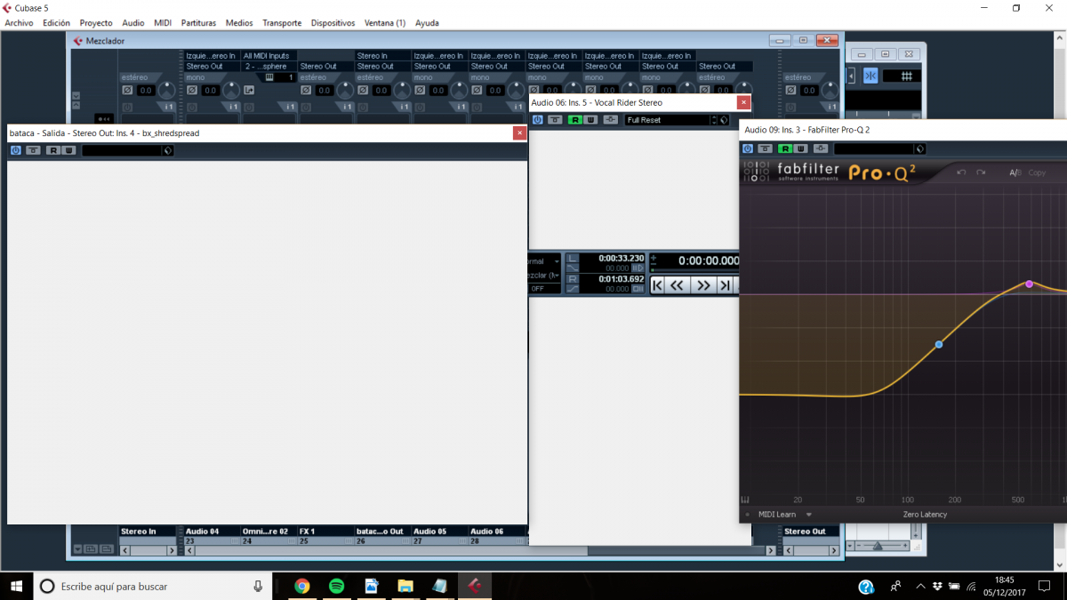Click Copy button in Pro-Q 2

coord(1037,172)
